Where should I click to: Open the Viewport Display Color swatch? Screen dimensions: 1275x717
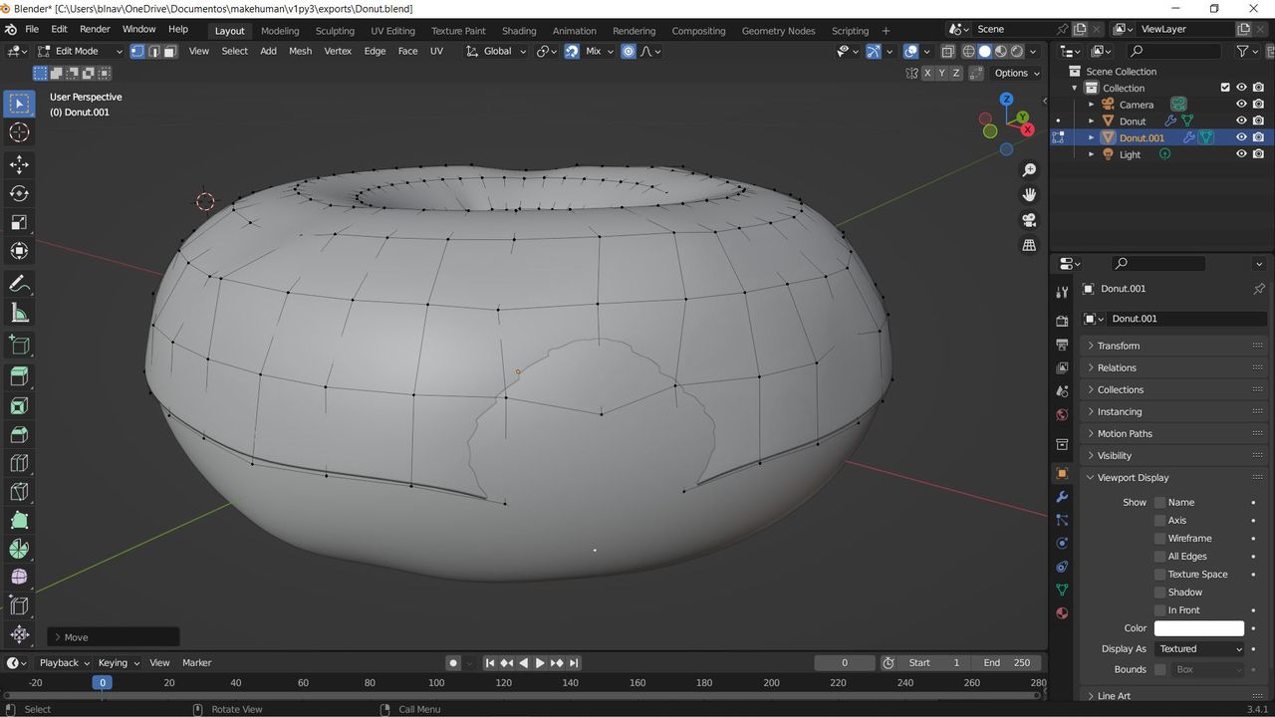pyautogui.click(x=1199, y=627)
